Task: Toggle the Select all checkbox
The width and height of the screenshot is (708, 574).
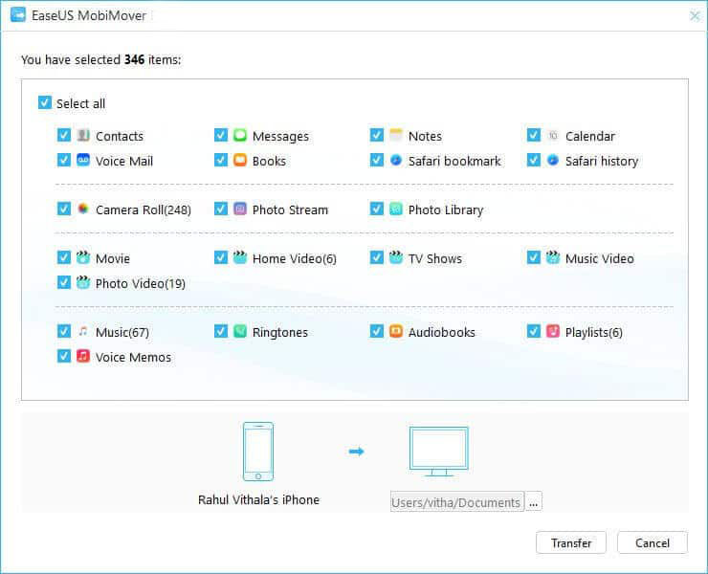Action: click(x=45, y=102)
